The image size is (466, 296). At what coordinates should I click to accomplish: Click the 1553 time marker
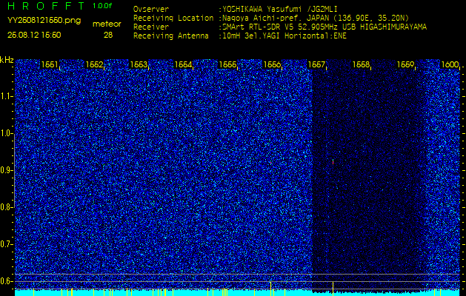[x=139, y=64]
